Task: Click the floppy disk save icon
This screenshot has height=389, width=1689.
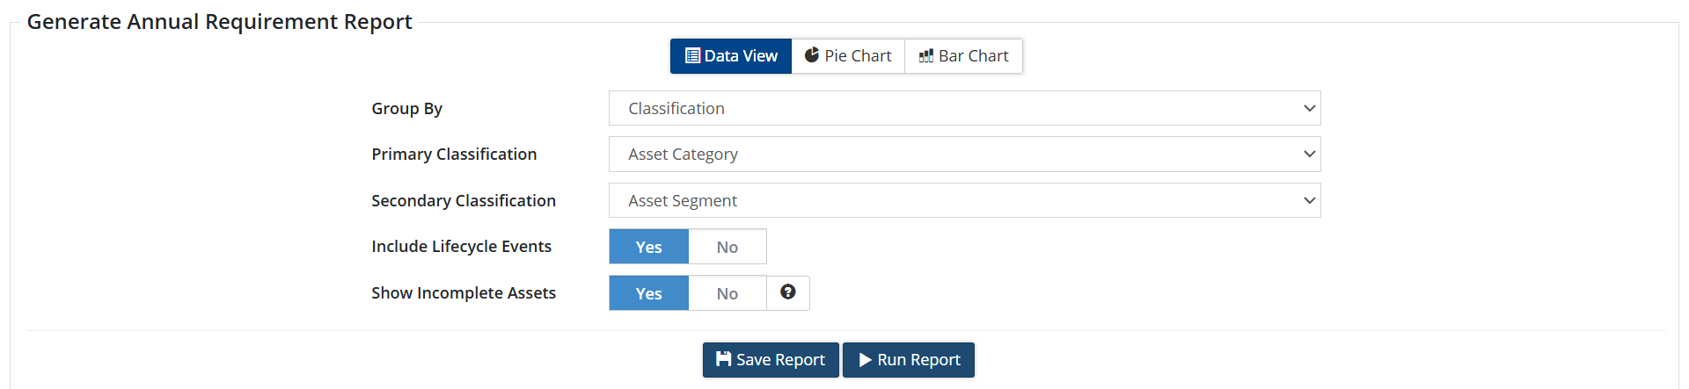Action: tap(724, 359)
